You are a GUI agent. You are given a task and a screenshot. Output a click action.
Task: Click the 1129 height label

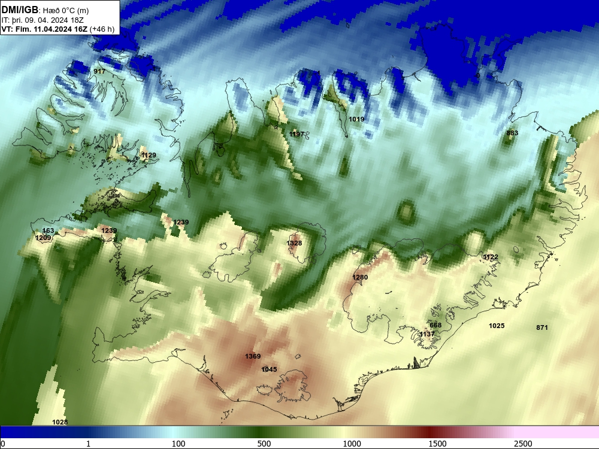[149, 155]
